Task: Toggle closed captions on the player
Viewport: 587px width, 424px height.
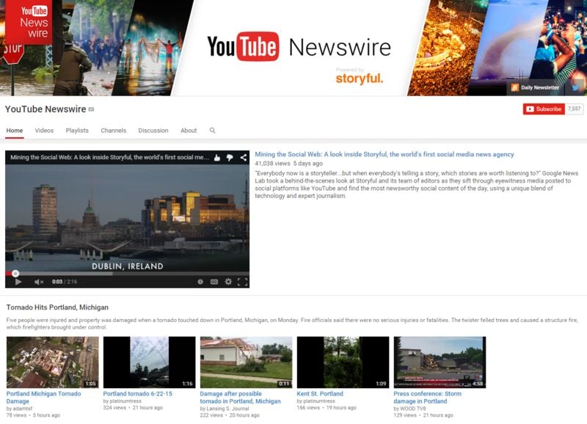Action: 214,282
